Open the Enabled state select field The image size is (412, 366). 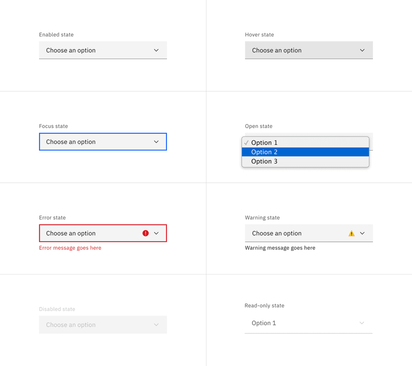coord(93,50)
